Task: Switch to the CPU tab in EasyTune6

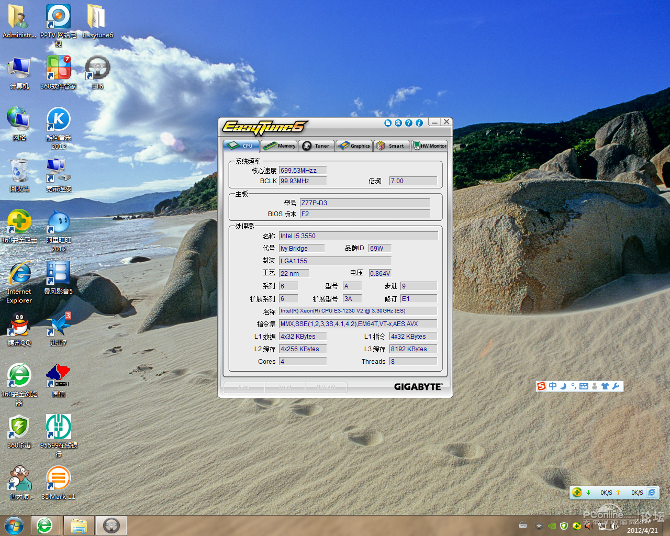Action: point(241,146)
